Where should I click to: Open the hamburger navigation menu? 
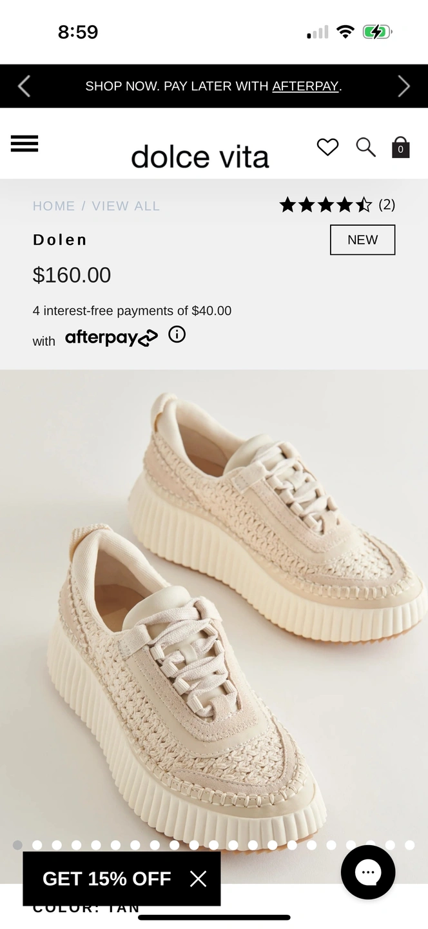24,144
